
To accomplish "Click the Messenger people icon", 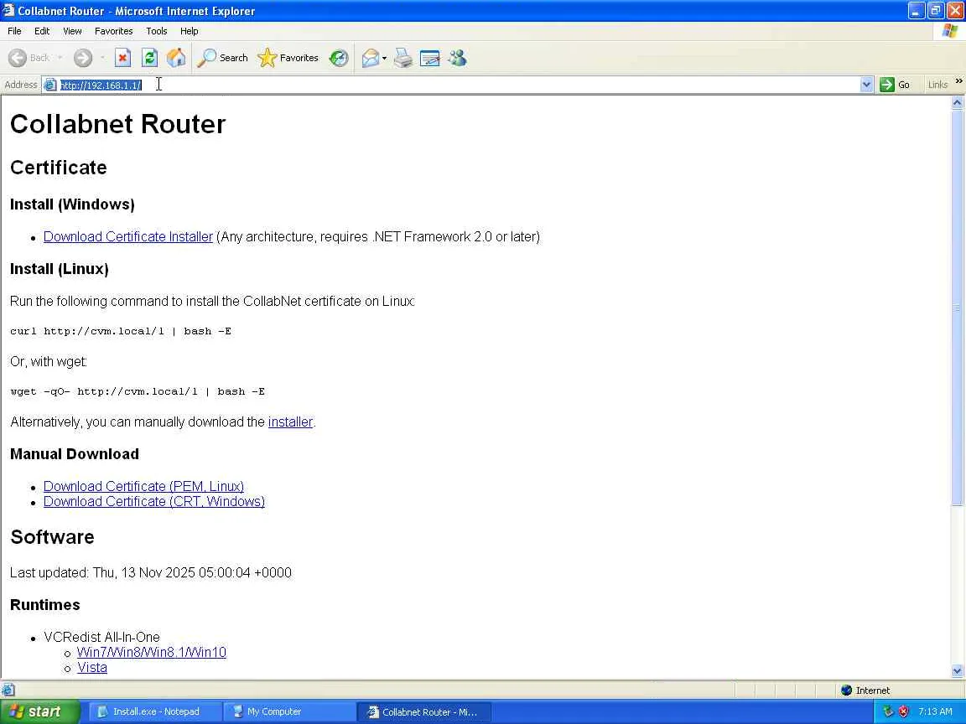I will pyautogui.click(x=457, y=58).
